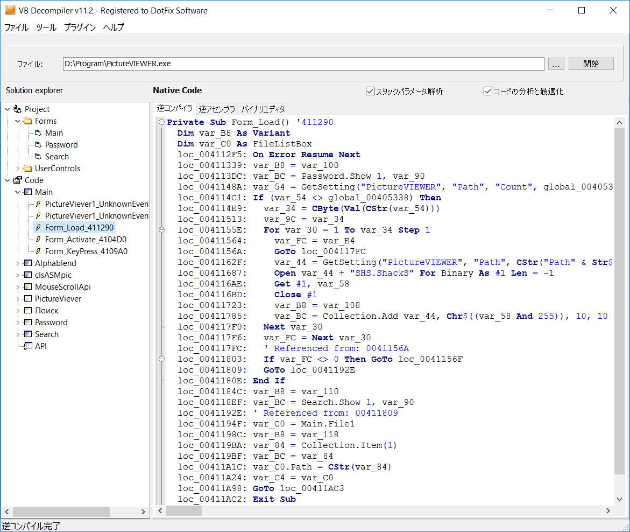Collapse the Project tree node

pos(7,109)
